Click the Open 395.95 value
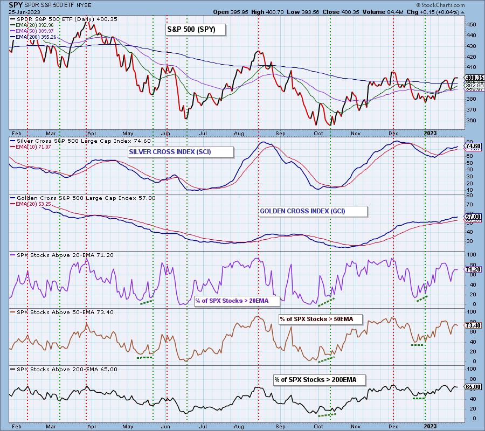The height and width of the screenshot is (431, 485). click(x=231, y=12)
